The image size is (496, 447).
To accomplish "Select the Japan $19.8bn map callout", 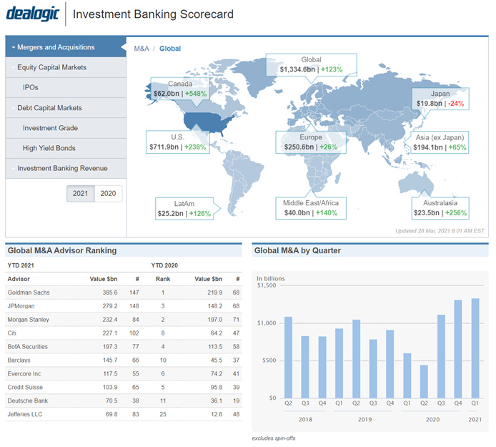I will pos(440,99).
